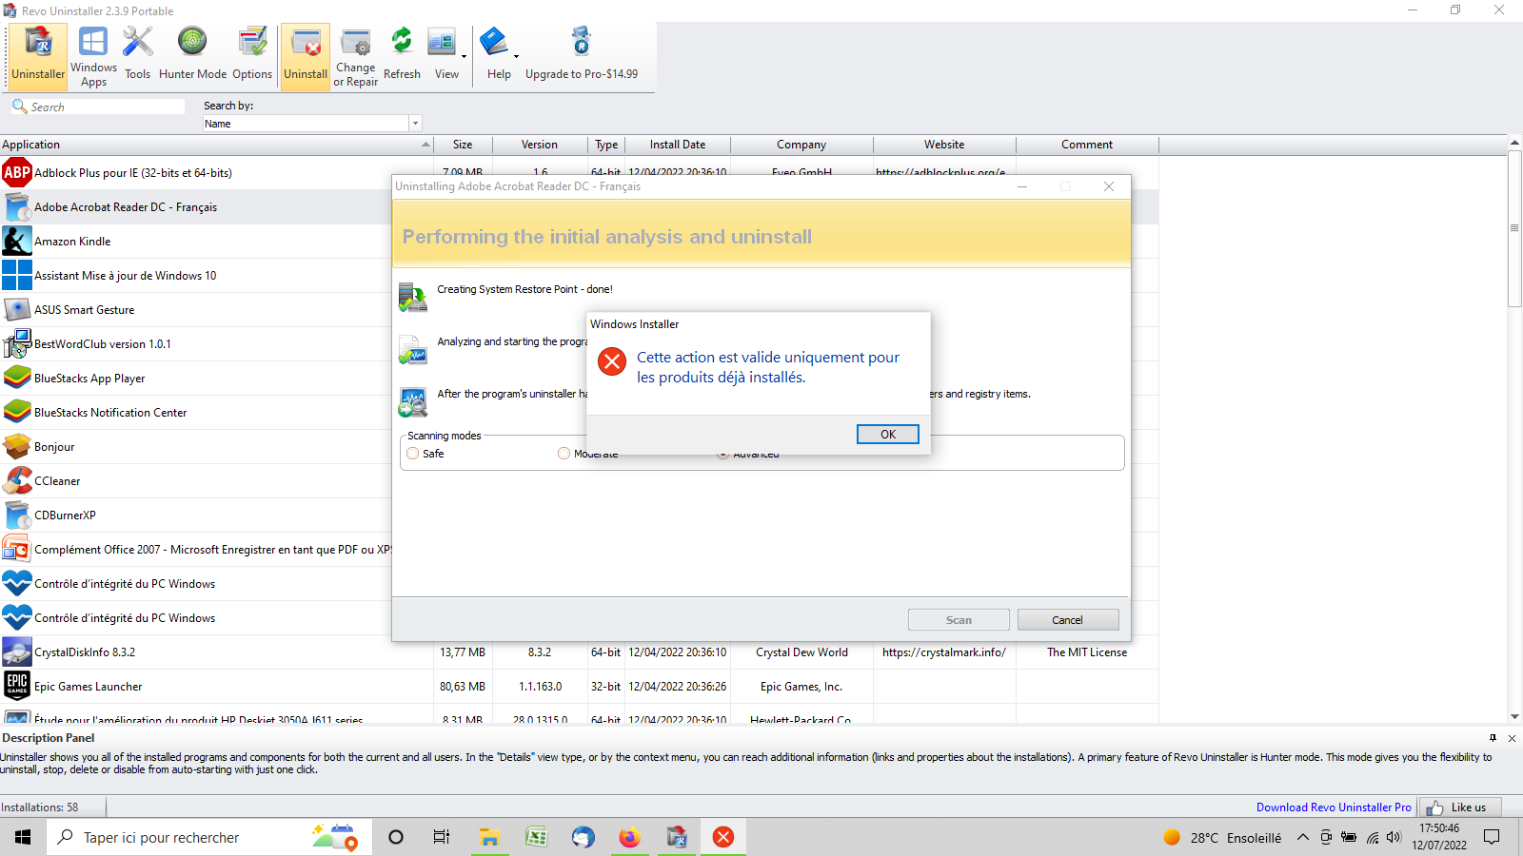Open Task View on taskbar
The image size is (1523, 856).
click(x=441, y=837)
